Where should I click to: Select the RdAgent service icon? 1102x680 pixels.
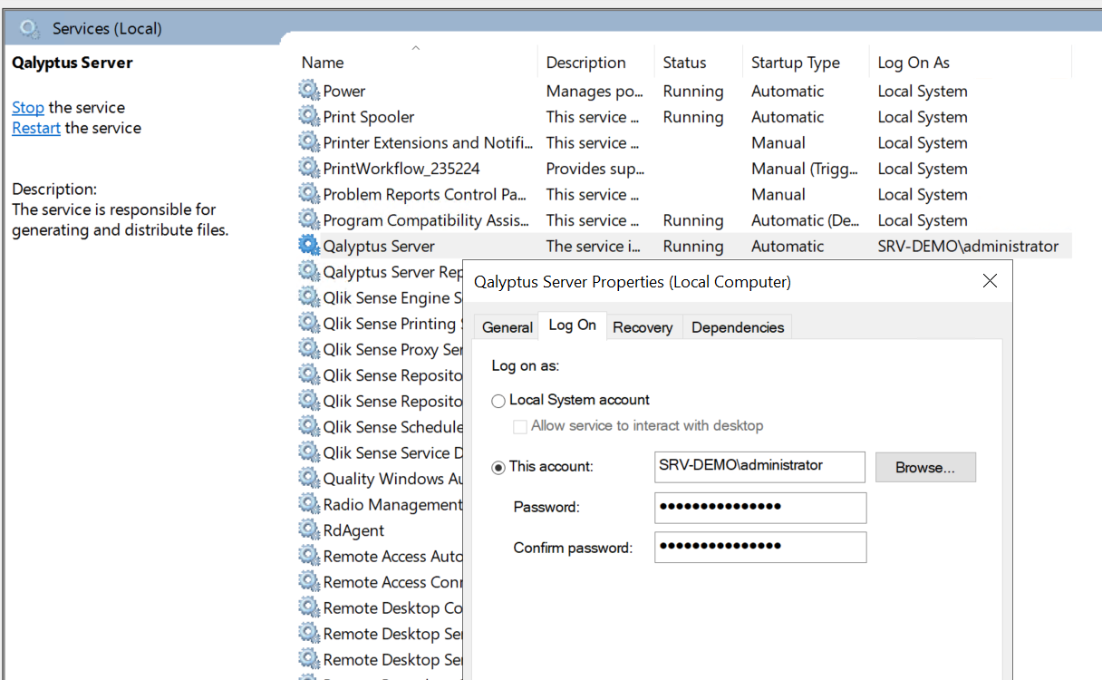pyautogui.click(x=309, y=530)
